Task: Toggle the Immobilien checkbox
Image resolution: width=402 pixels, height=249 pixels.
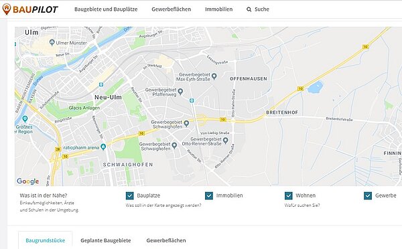Action: (209, 195)
